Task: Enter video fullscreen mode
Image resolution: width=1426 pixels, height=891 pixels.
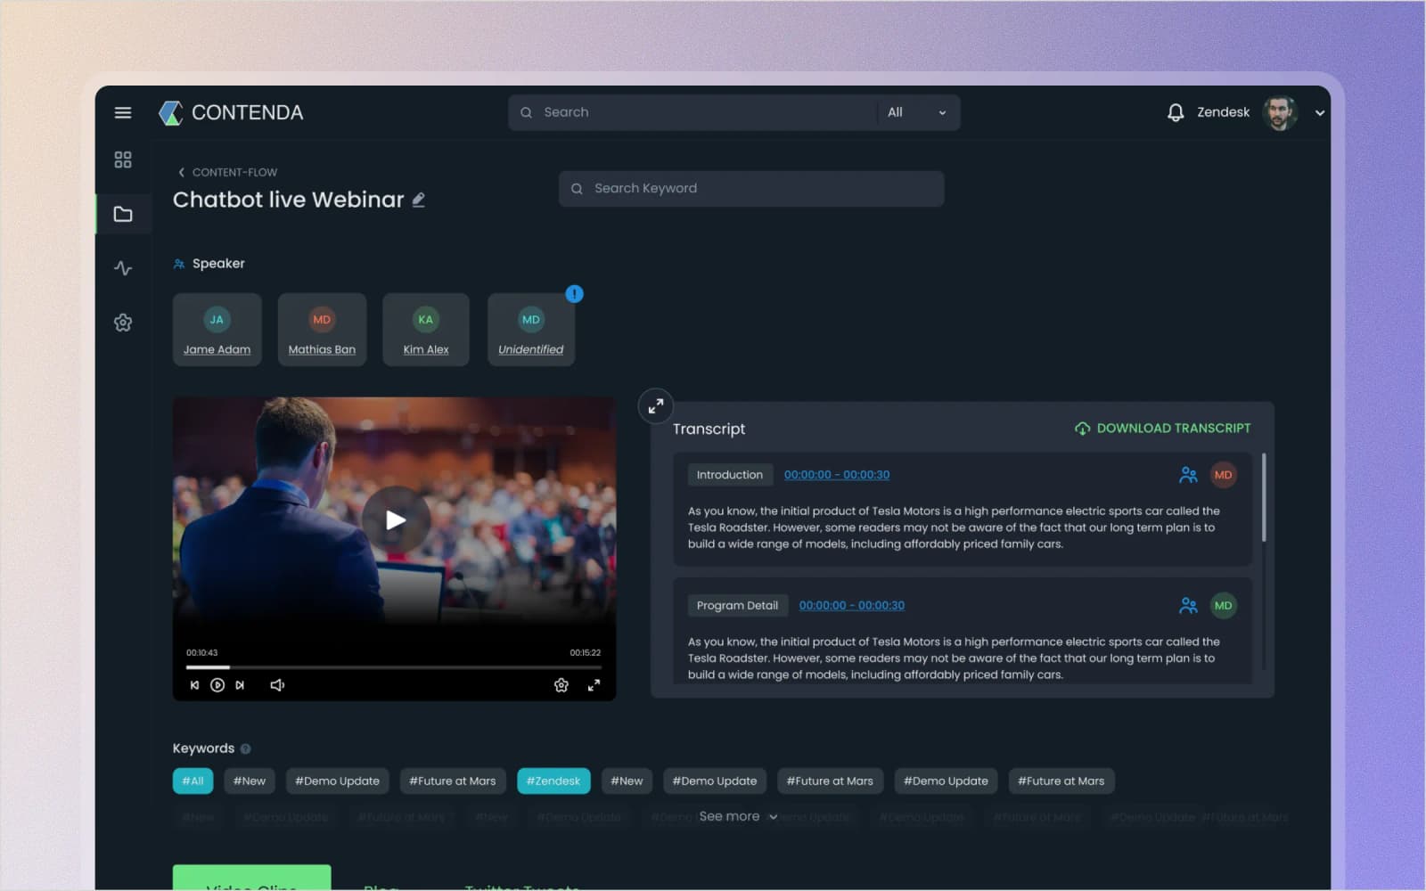Action: (x=594, y=685)
